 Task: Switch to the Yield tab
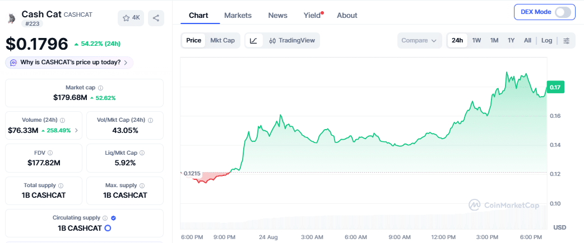(x=312, y=15)
